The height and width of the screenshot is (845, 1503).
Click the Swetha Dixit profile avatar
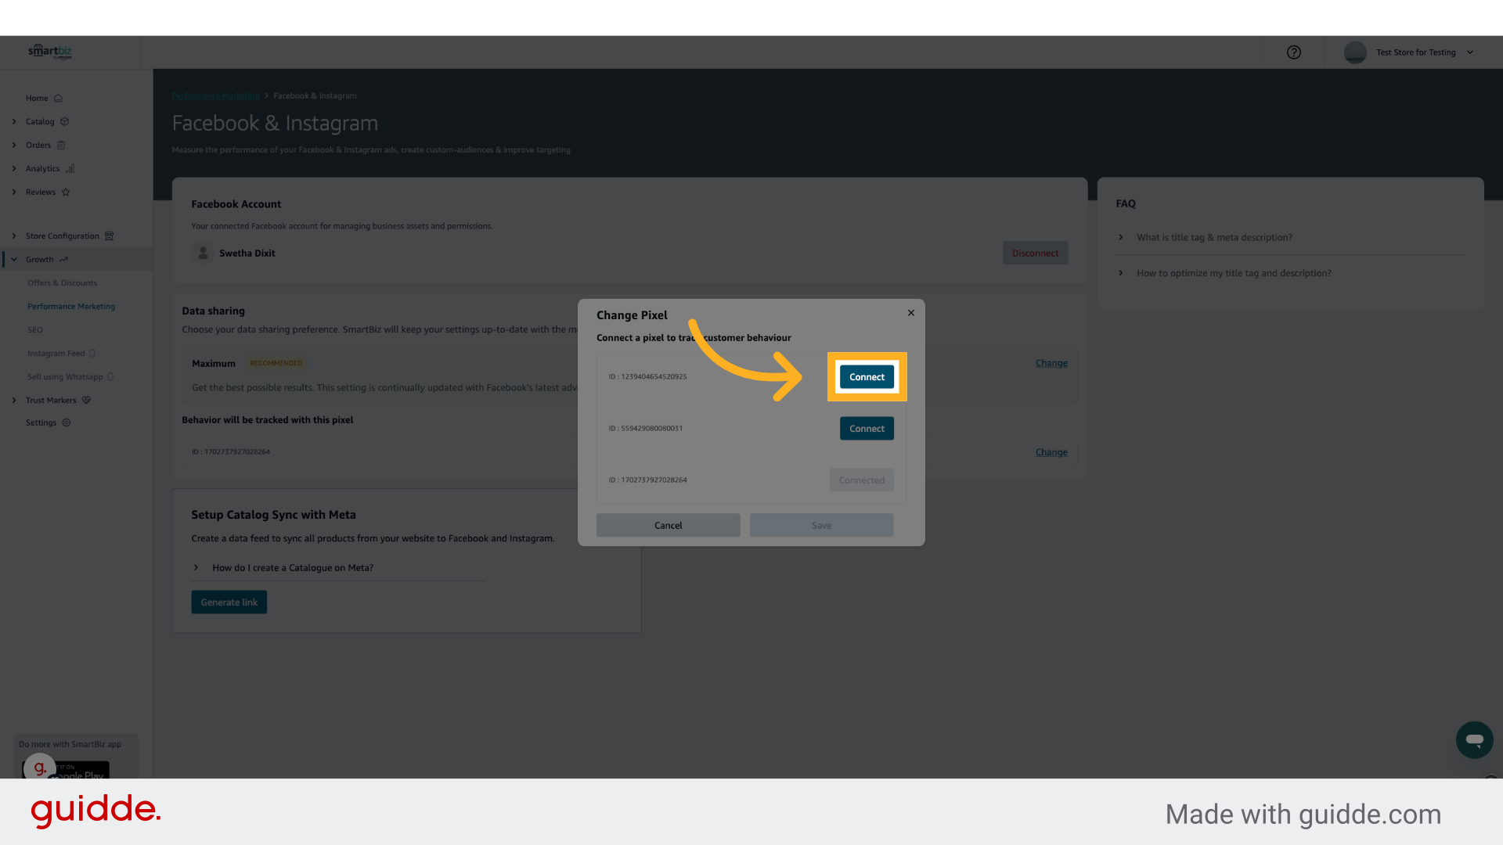click(203, 253)
